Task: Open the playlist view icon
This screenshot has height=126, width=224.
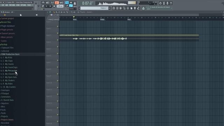Action: click(114, 8)
